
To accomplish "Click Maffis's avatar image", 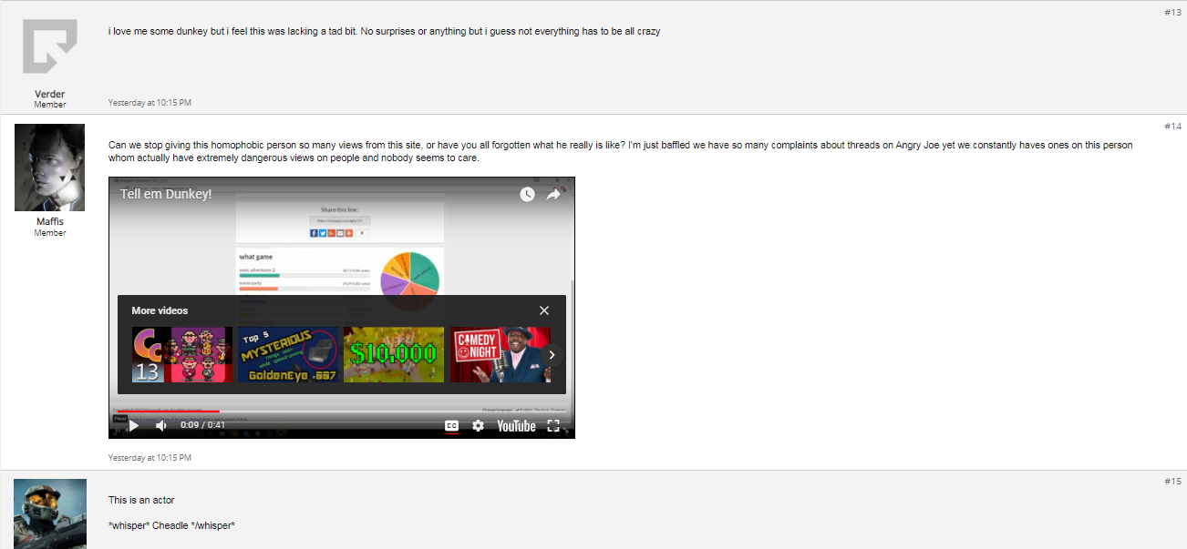I will pos(50,168).
